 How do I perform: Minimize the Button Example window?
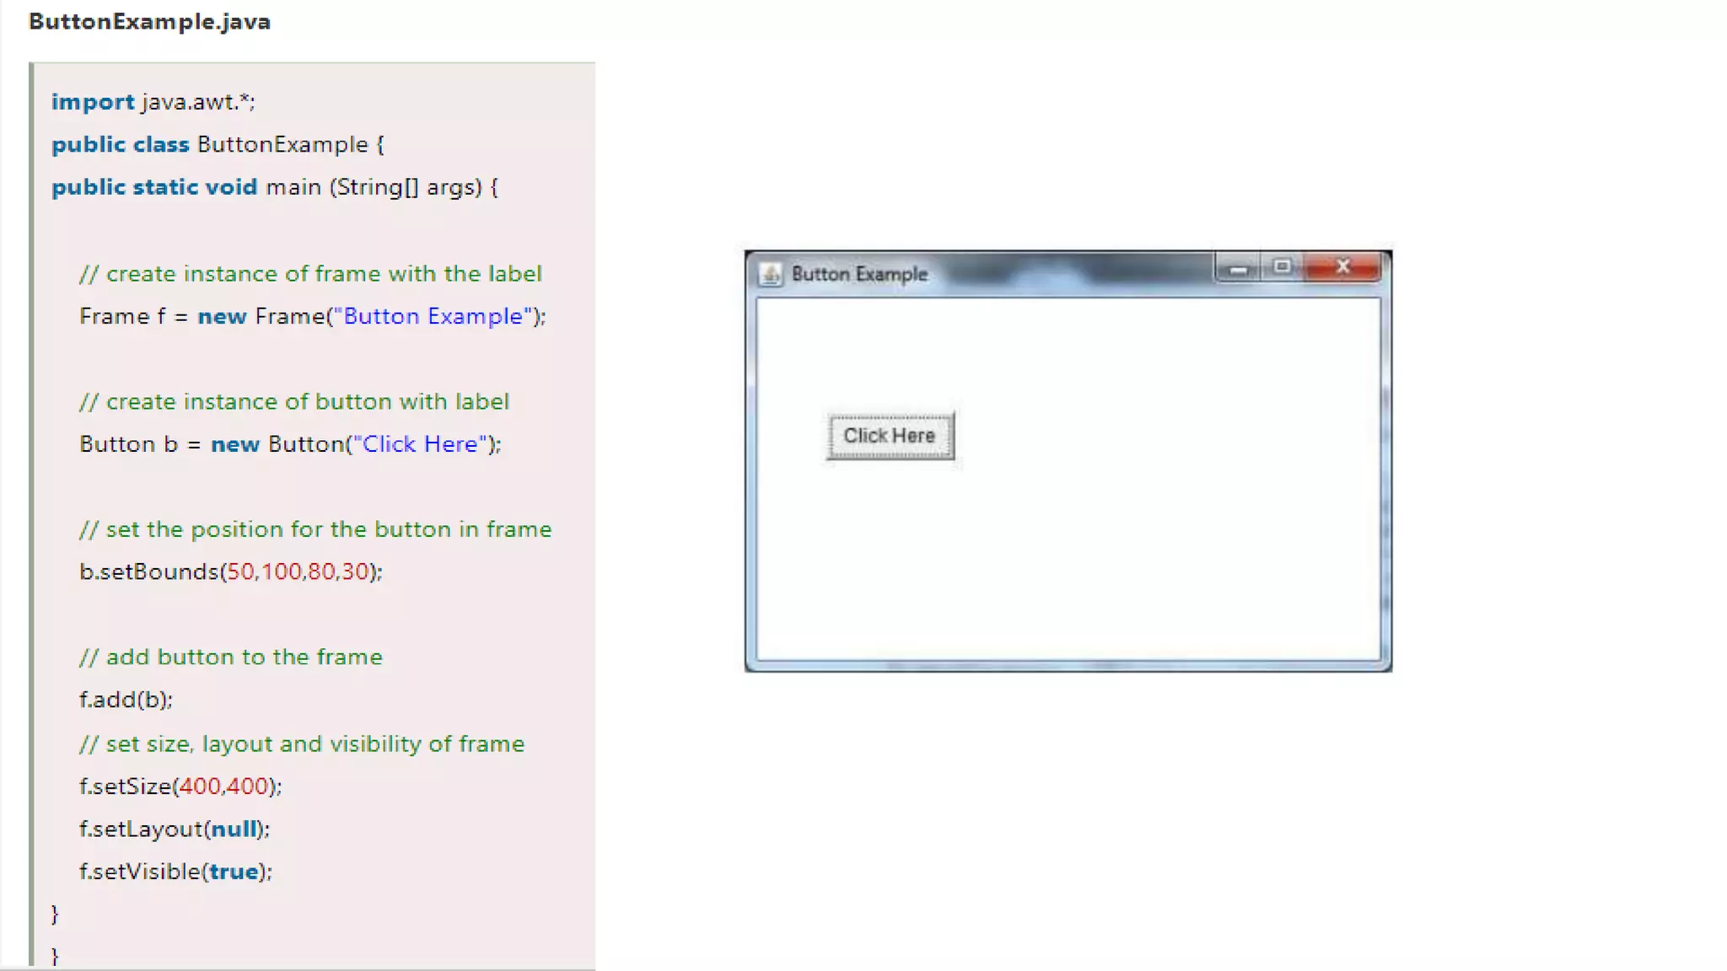pos(1238,268)
